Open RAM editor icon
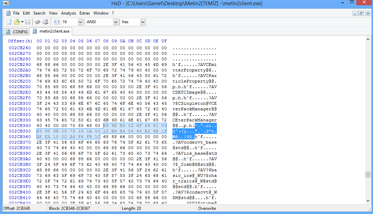Viewport: 373px width, 214px height. pos(37,22)
